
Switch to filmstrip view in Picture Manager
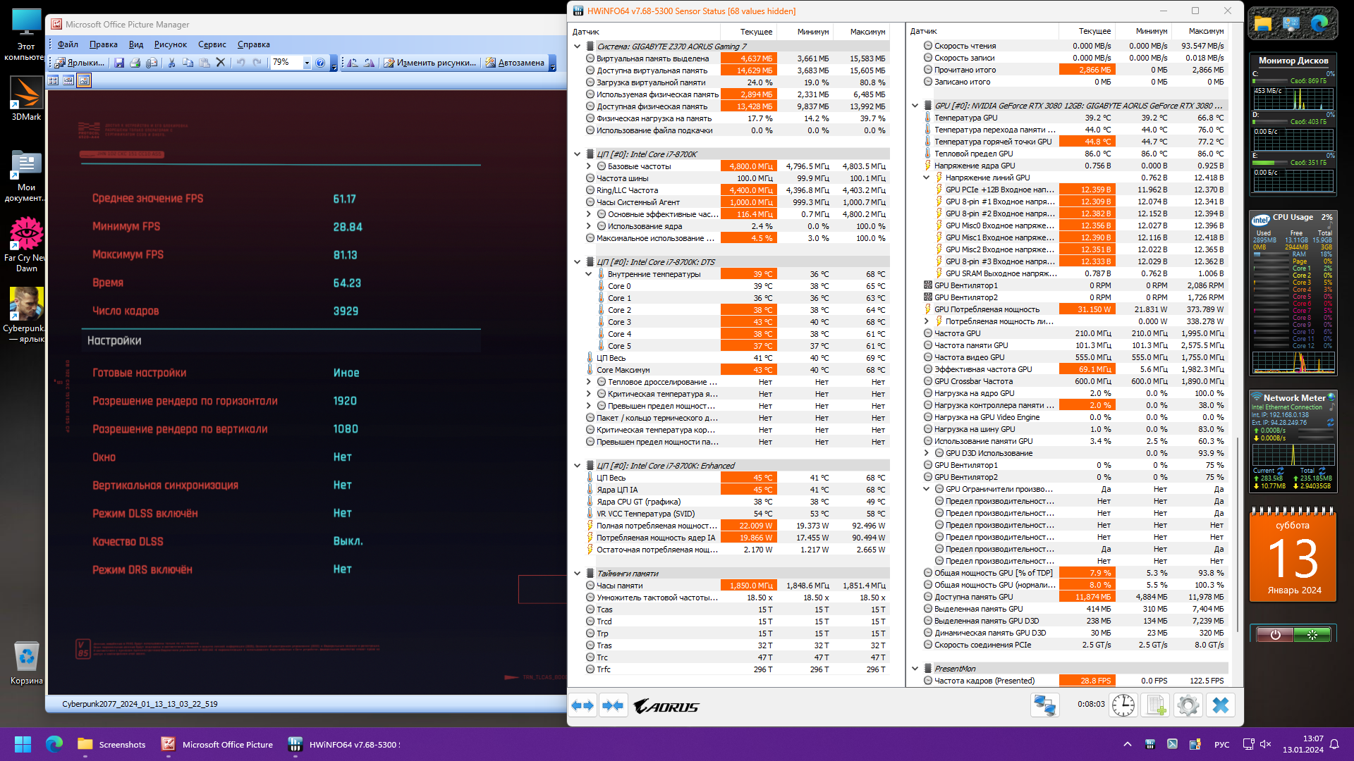click(68, 80)
